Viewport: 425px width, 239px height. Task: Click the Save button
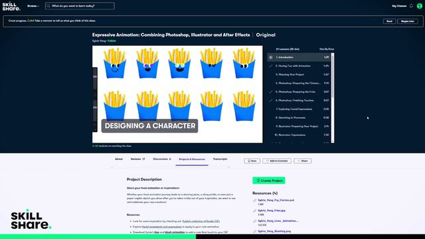tap(252, 161)
